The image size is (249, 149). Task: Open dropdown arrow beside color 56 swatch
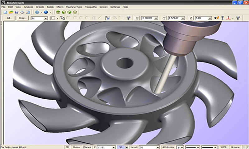click(x=127, y=147)
